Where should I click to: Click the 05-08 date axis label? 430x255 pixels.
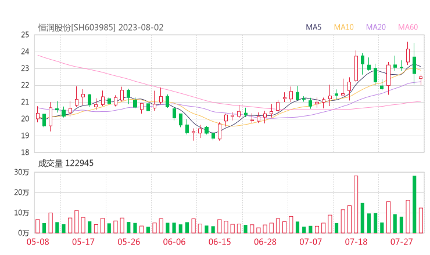click(x=38, y=242)
